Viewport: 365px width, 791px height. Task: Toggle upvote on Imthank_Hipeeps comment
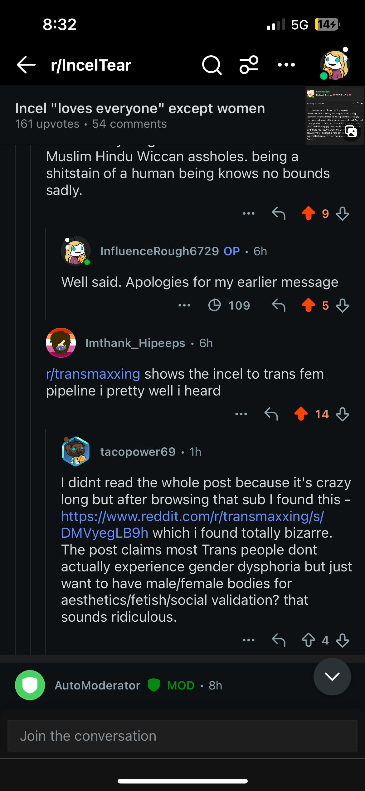point(301,414)
